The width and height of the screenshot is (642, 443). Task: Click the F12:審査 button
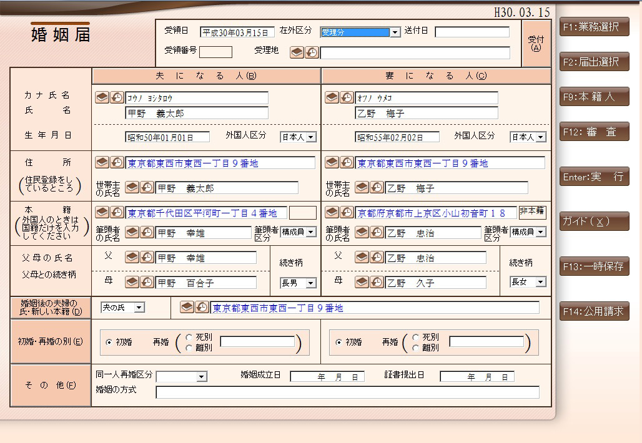(594, 132)
